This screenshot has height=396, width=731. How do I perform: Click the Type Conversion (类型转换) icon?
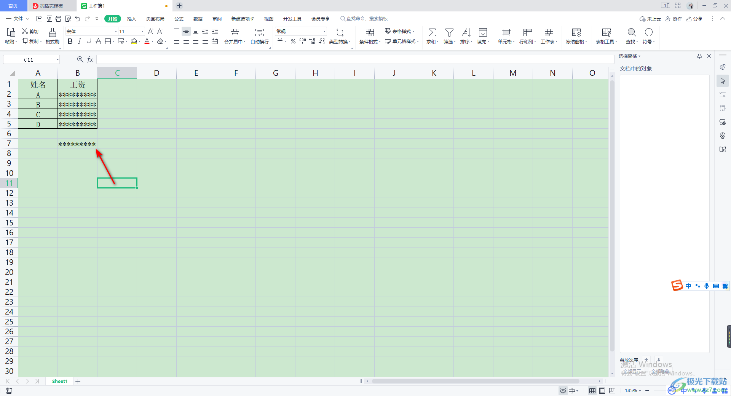click(x=340, y=32)
